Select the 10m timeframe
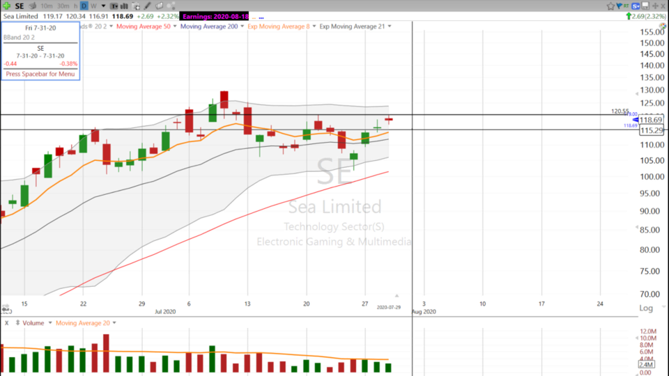Viewport: 669px width, 376px height. click(46, 6)
